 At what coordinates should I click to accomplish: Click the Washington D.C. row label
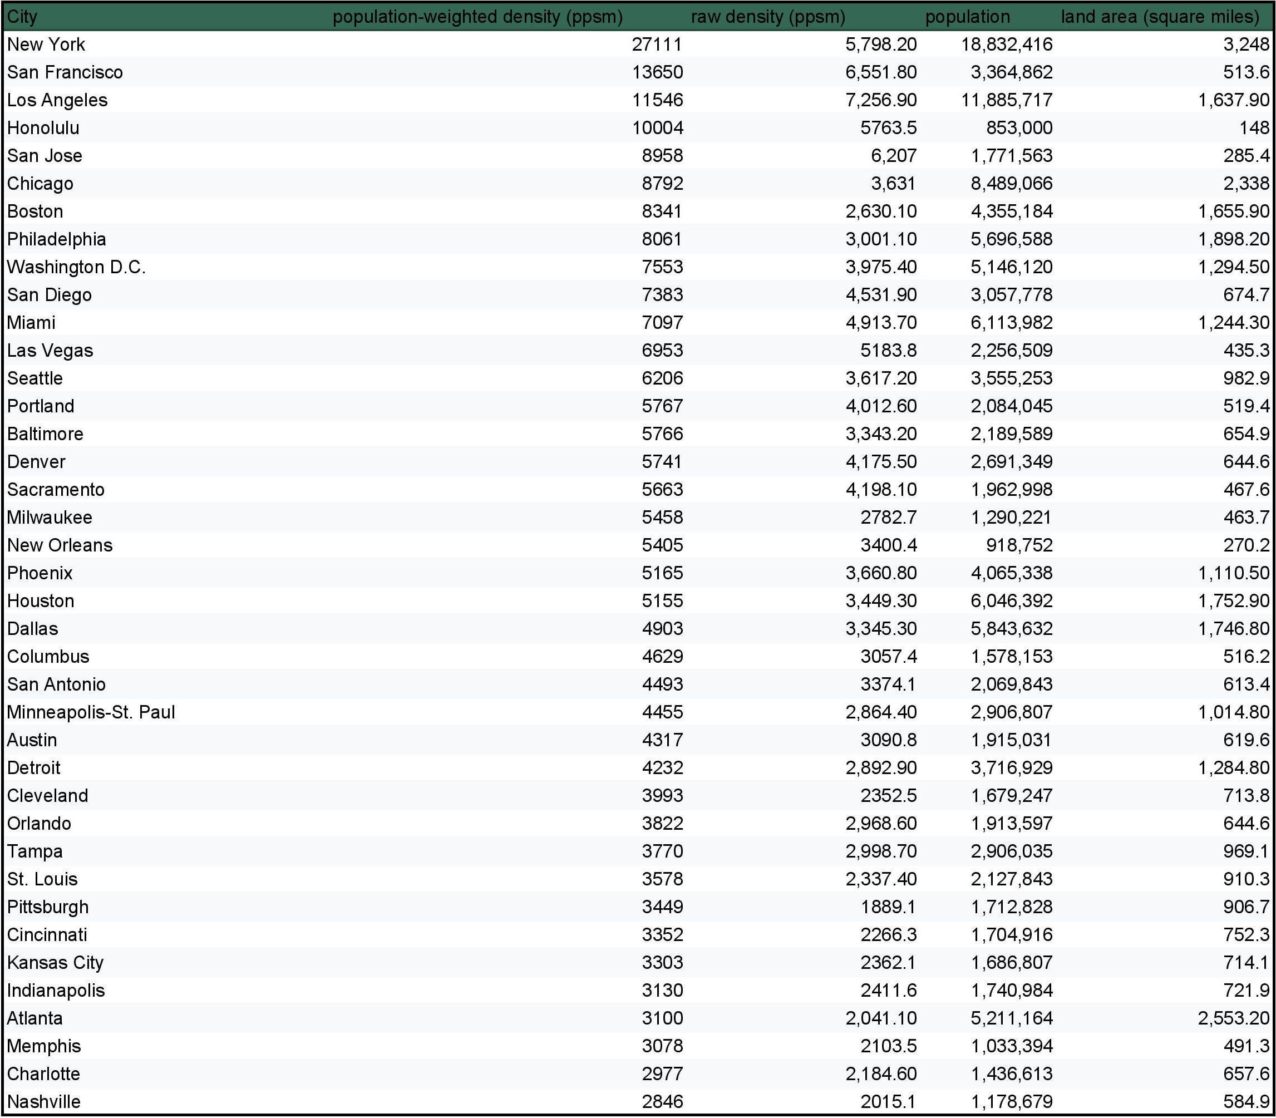76,267
